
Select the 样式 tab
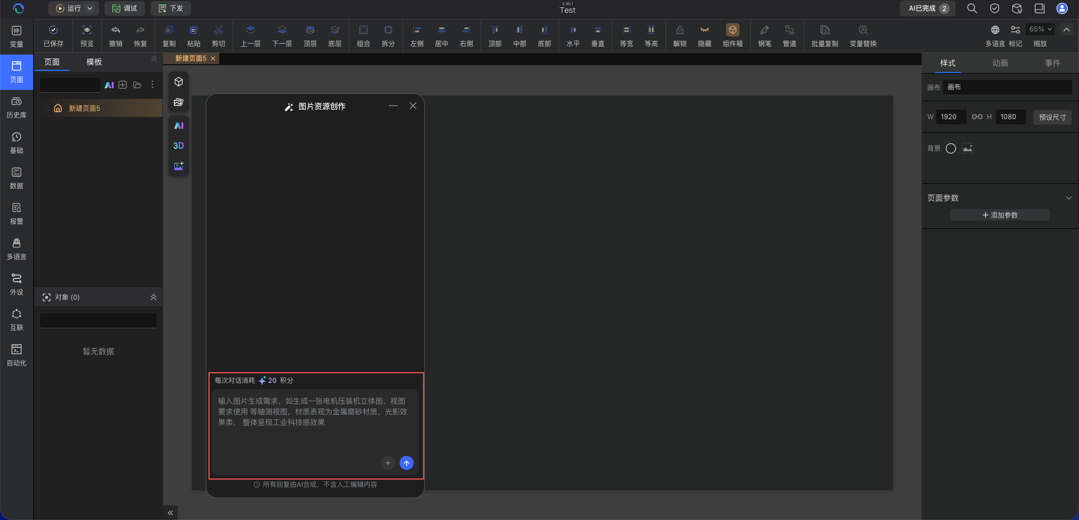(948, 63)
